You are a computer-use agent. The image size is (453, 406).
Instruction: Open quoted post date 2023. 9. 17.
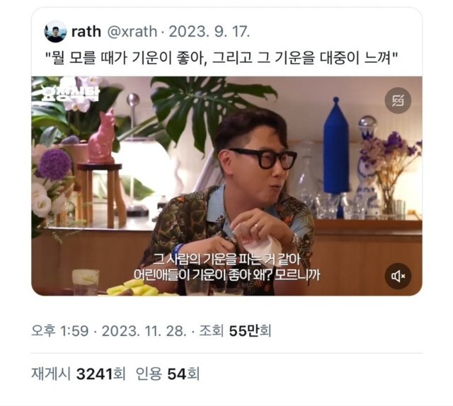click(x=209, y=31)
